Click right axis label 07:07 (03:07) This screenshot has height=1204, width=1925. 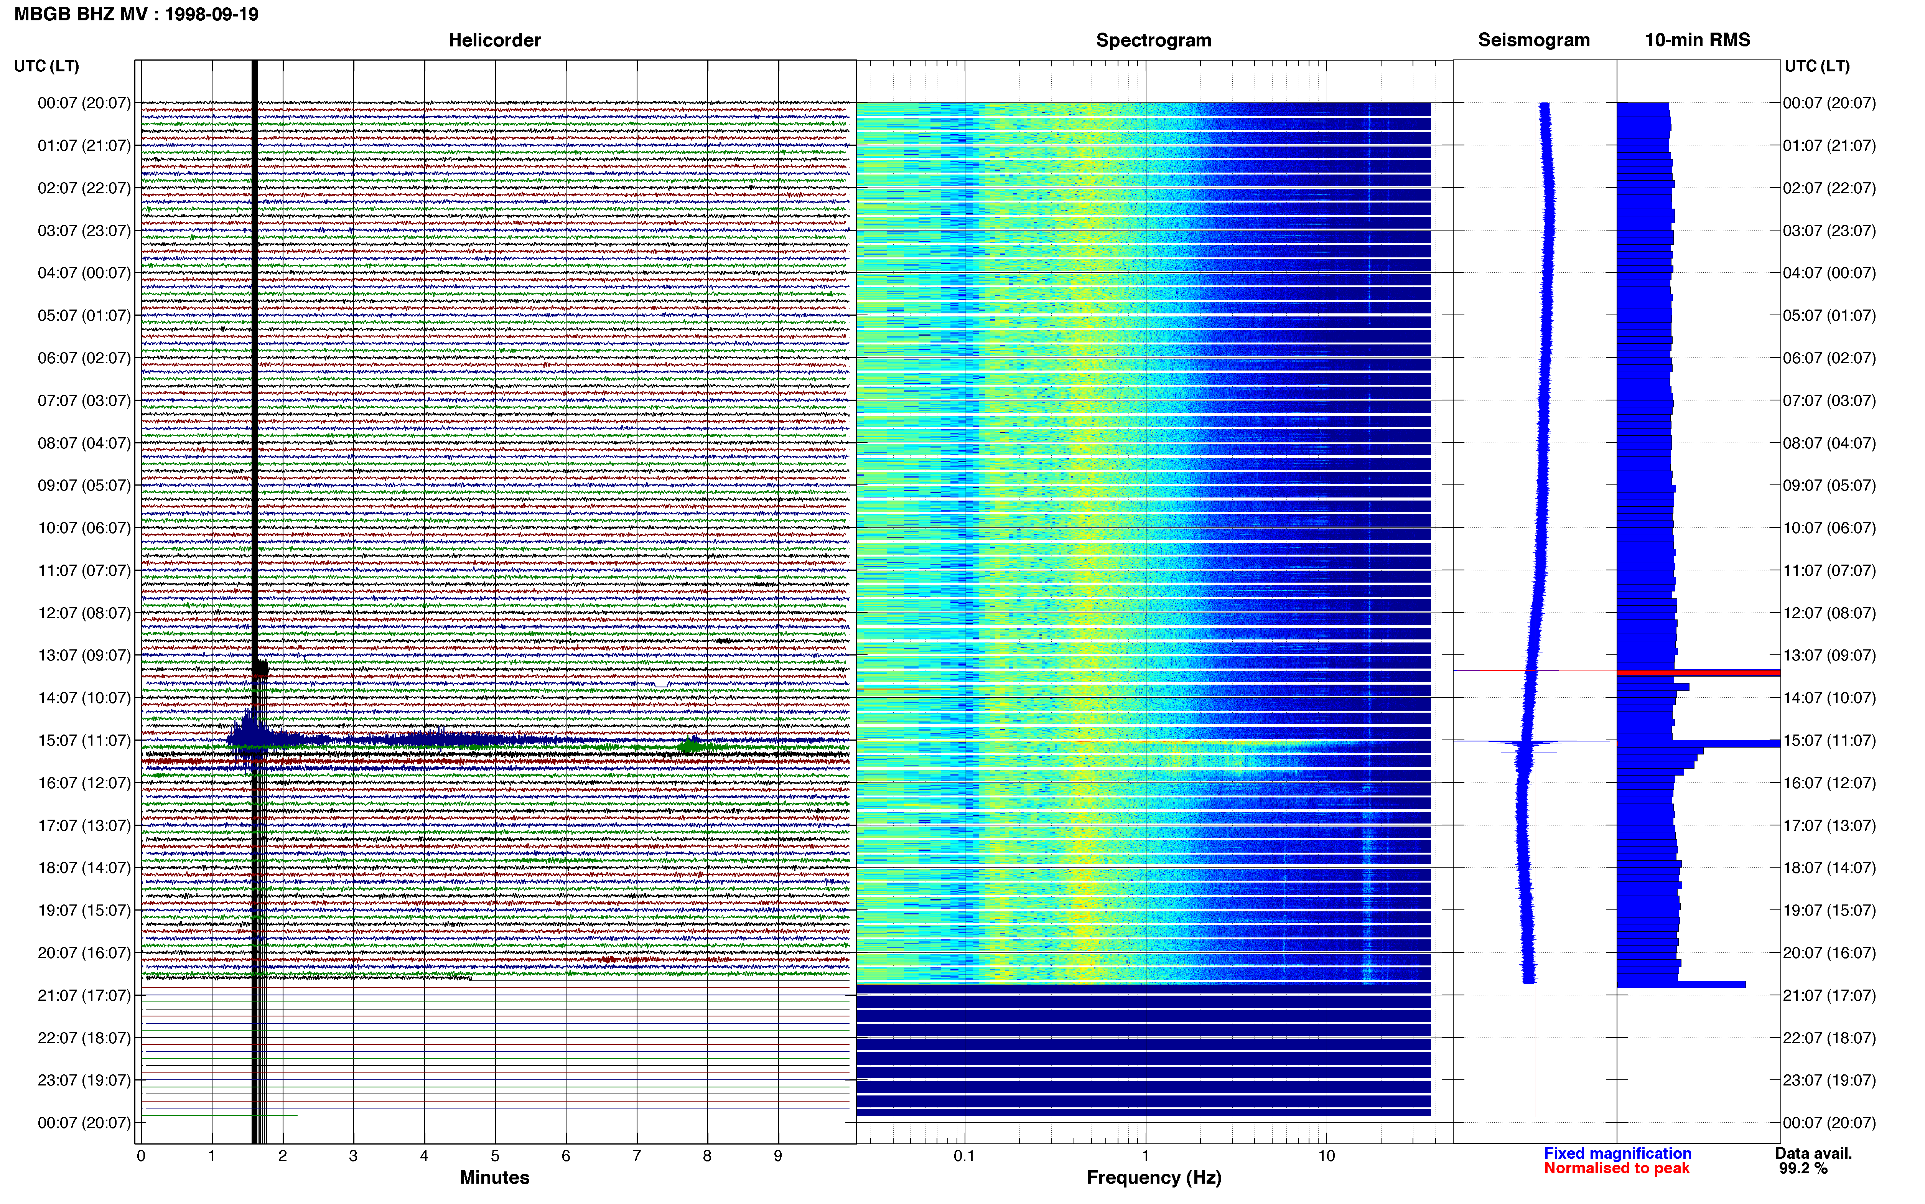click(1829, 400)
